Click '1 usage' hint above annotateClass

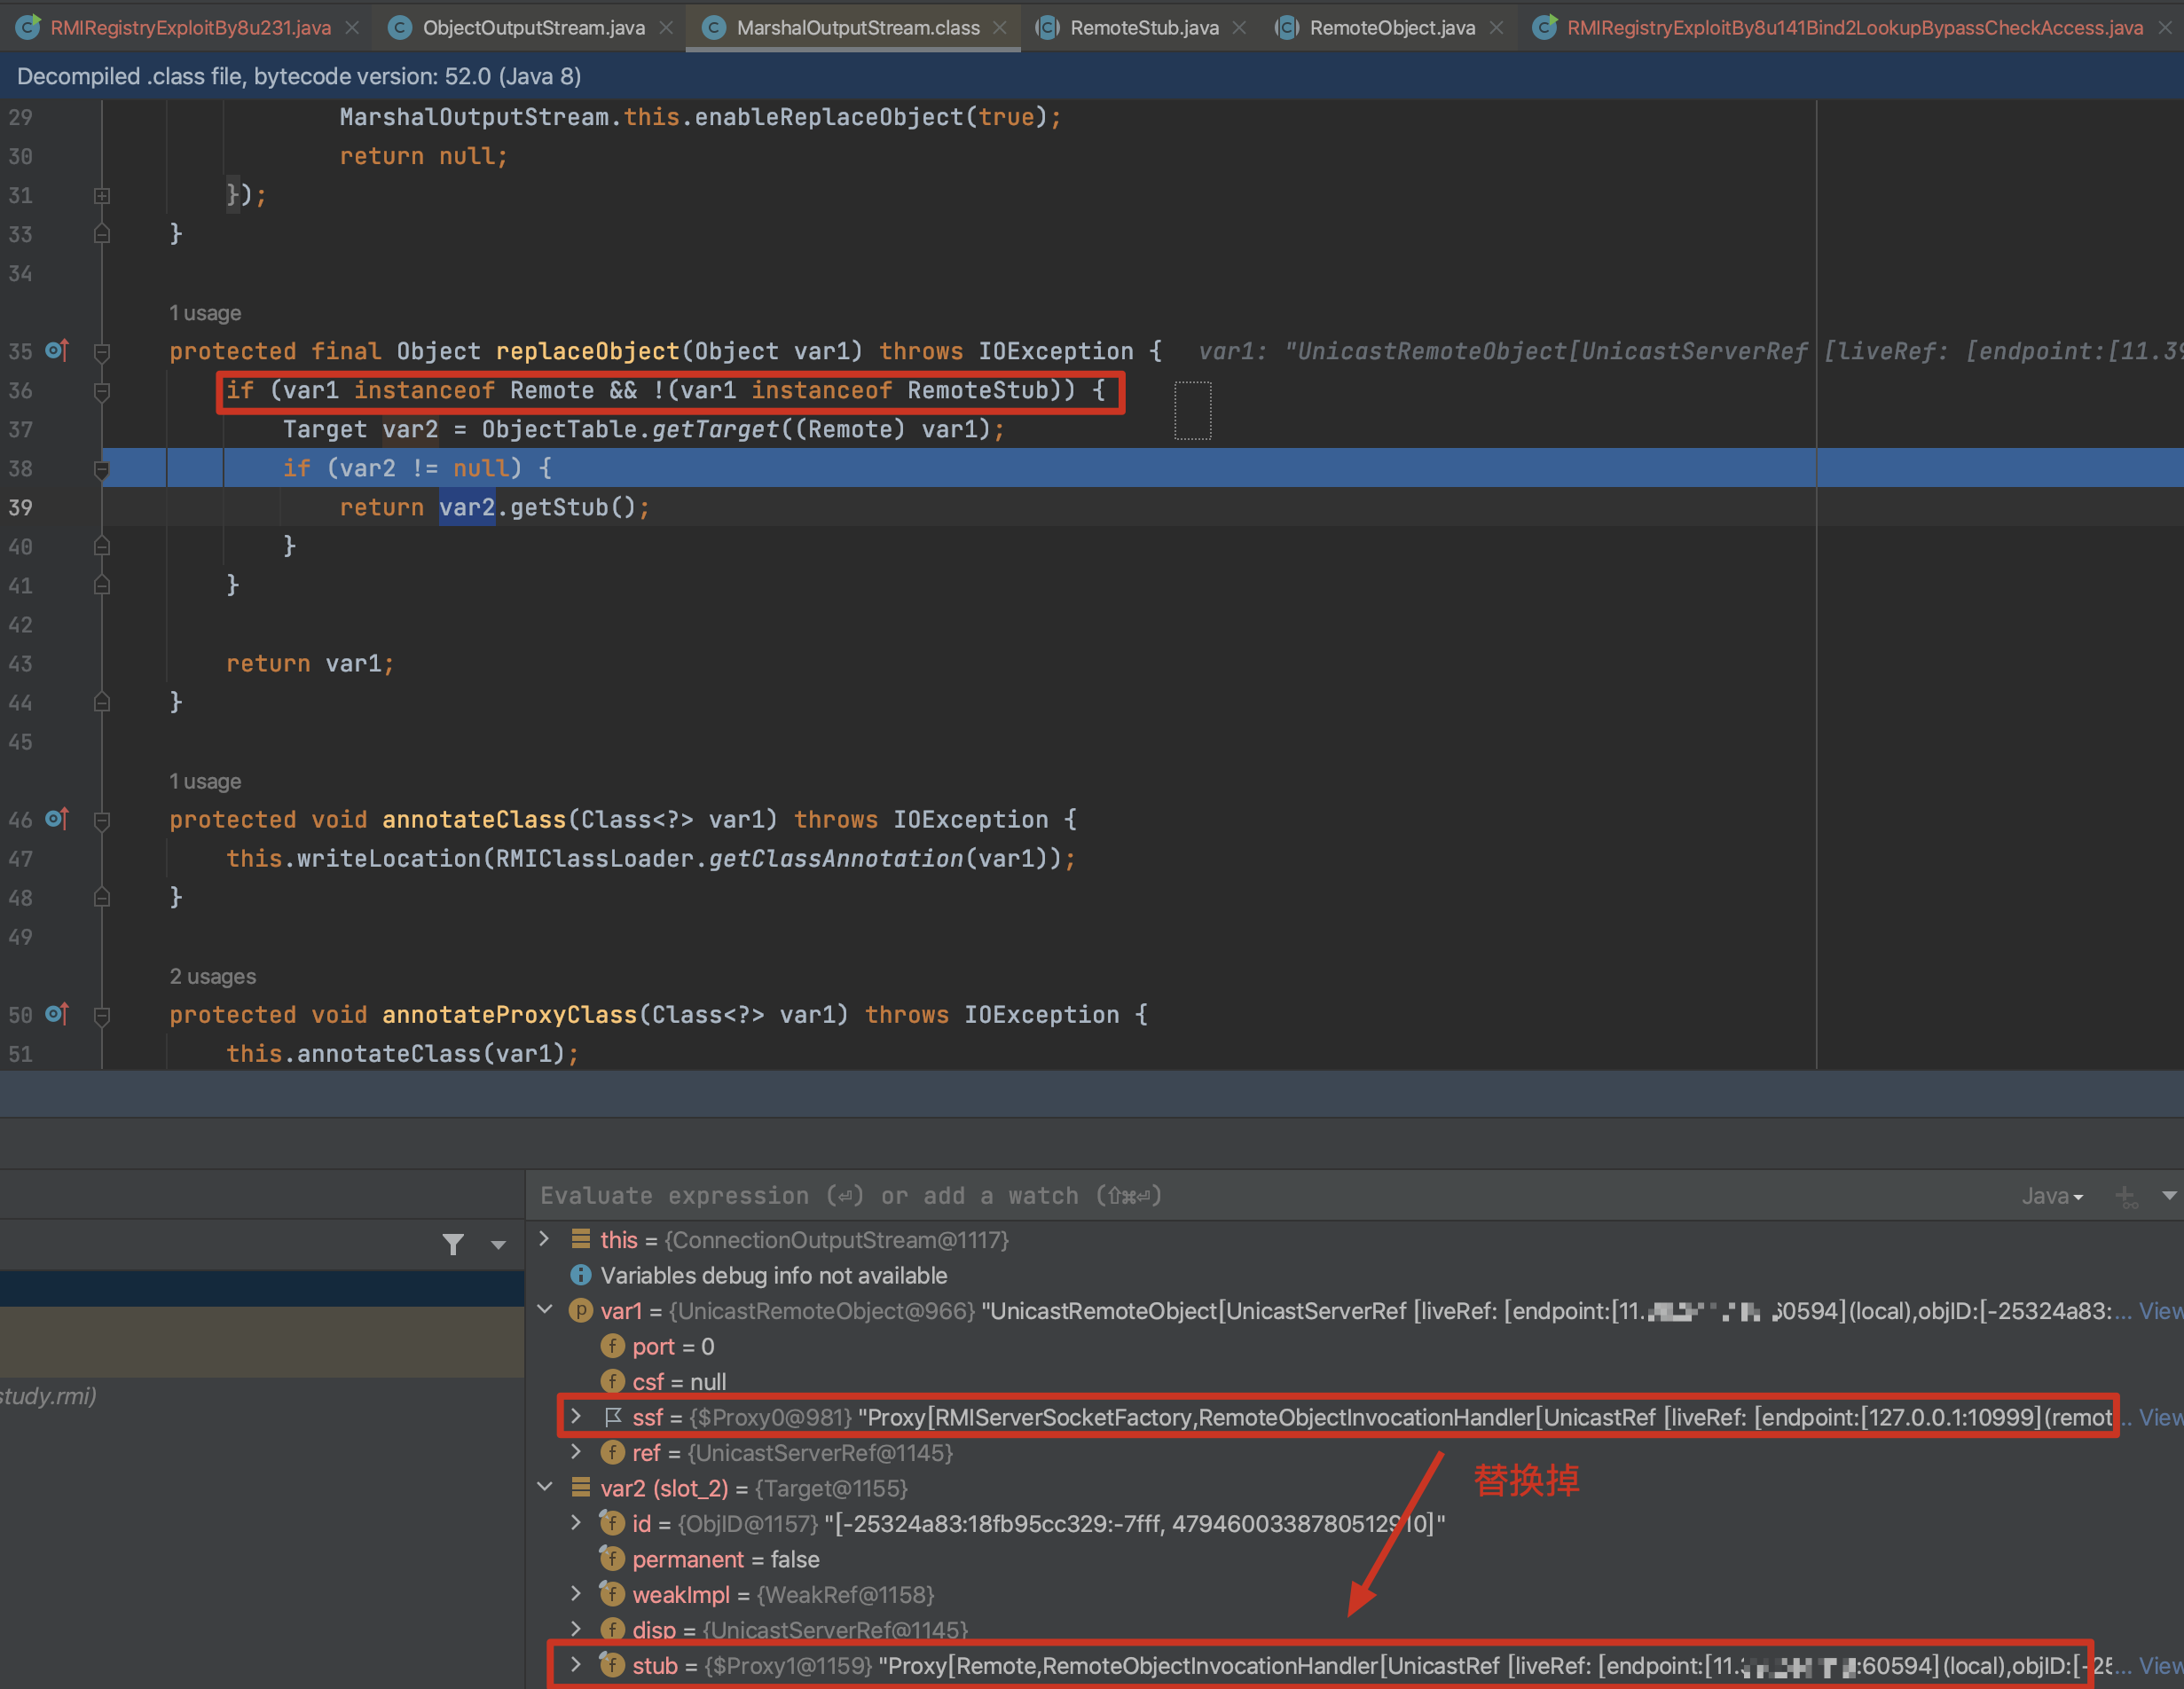[x=205, y=781]
